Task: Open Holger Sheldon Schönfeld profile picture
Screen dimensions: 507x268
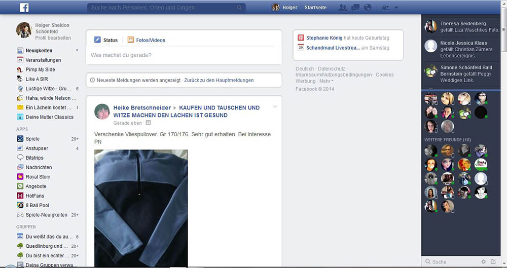Action: 24,30
